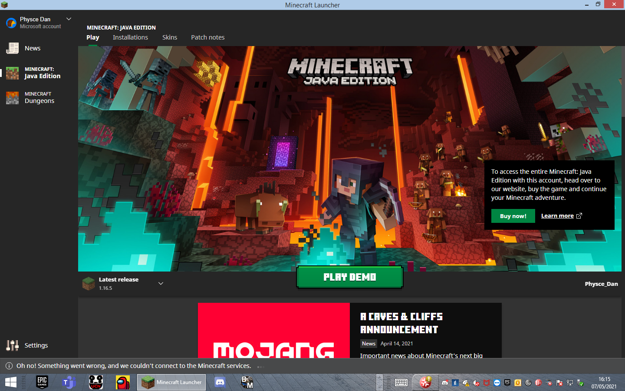Launch Discord from the taskbar

click(x=220, y=382)
